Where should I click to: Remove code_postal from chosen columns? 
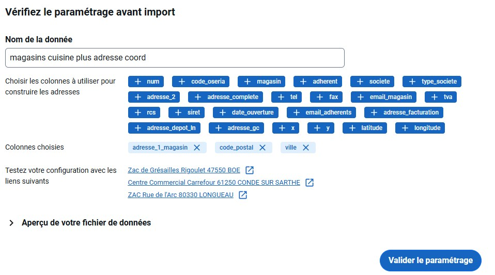point(262,148)
